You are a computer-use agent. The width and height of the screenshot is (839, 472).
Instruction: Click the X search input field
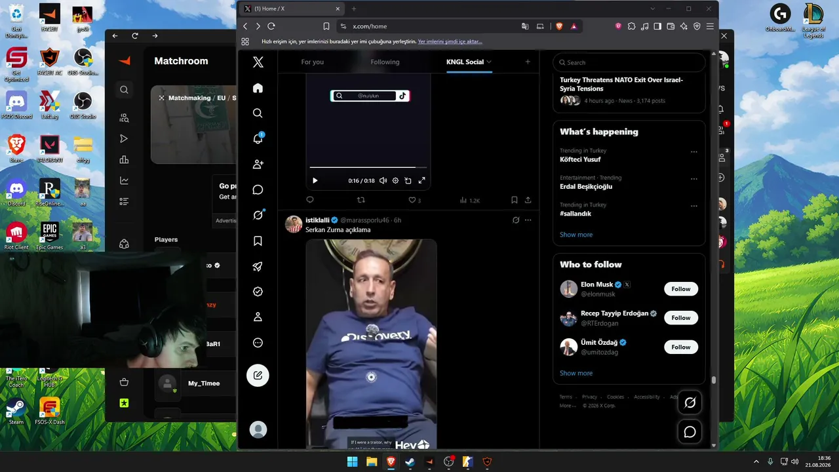pyautogui.click(x=629, y=62)
